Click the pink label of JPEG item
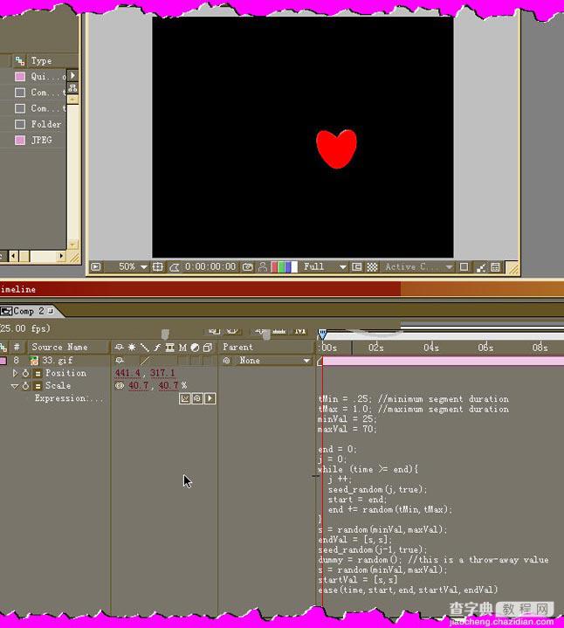Viewport: 564px width, 628px height. coord(20,140)
